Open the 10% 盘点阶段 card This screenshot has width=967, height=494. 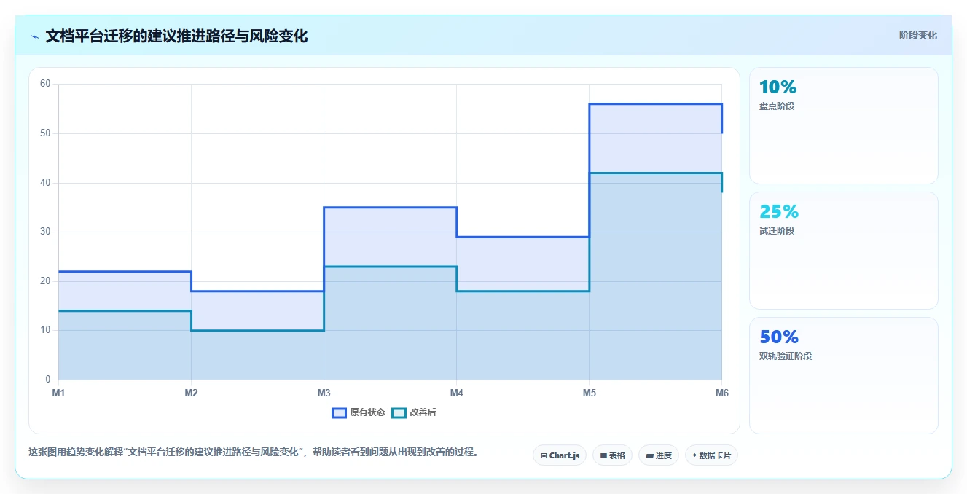click(x=844, y=125)
